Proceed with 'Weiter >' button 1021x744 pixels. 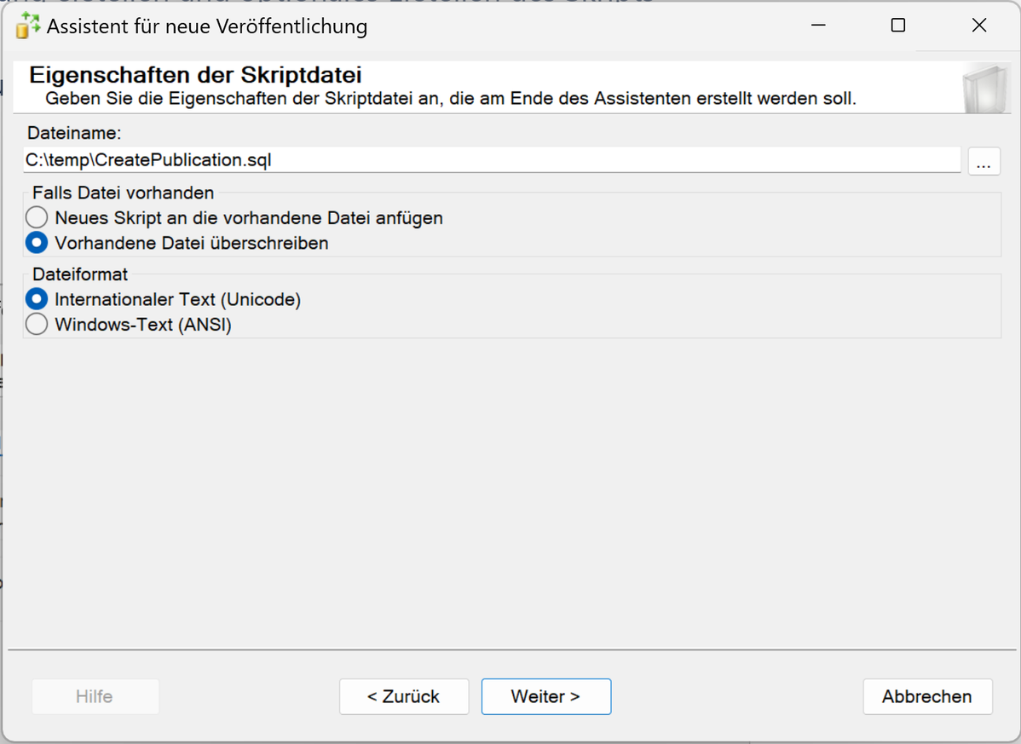coord(545,696)
